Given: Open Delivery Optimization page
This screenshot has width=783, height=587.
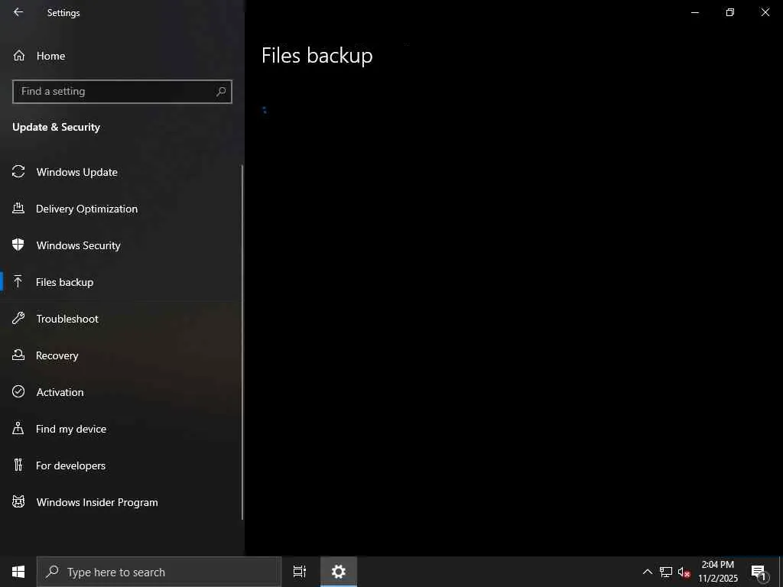Looking at the screenshot, I should (x=121, y=209).
